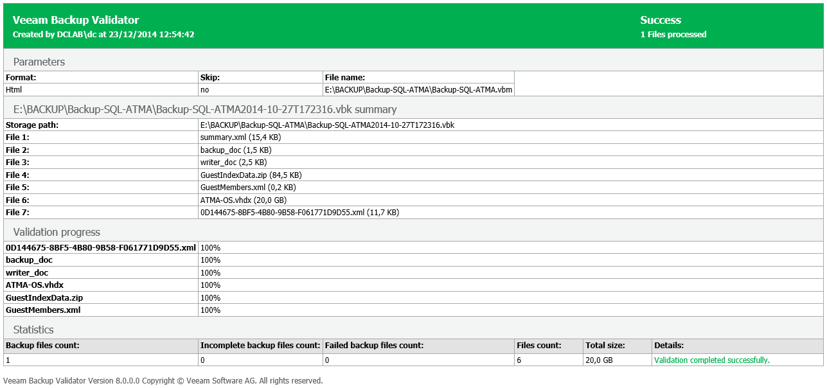Click the File 5: label
Screen dimensions: 827x388
click(17, 188)
